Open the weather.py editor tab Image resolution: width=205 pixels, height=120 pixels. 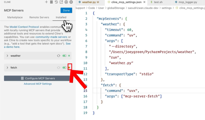90,2
